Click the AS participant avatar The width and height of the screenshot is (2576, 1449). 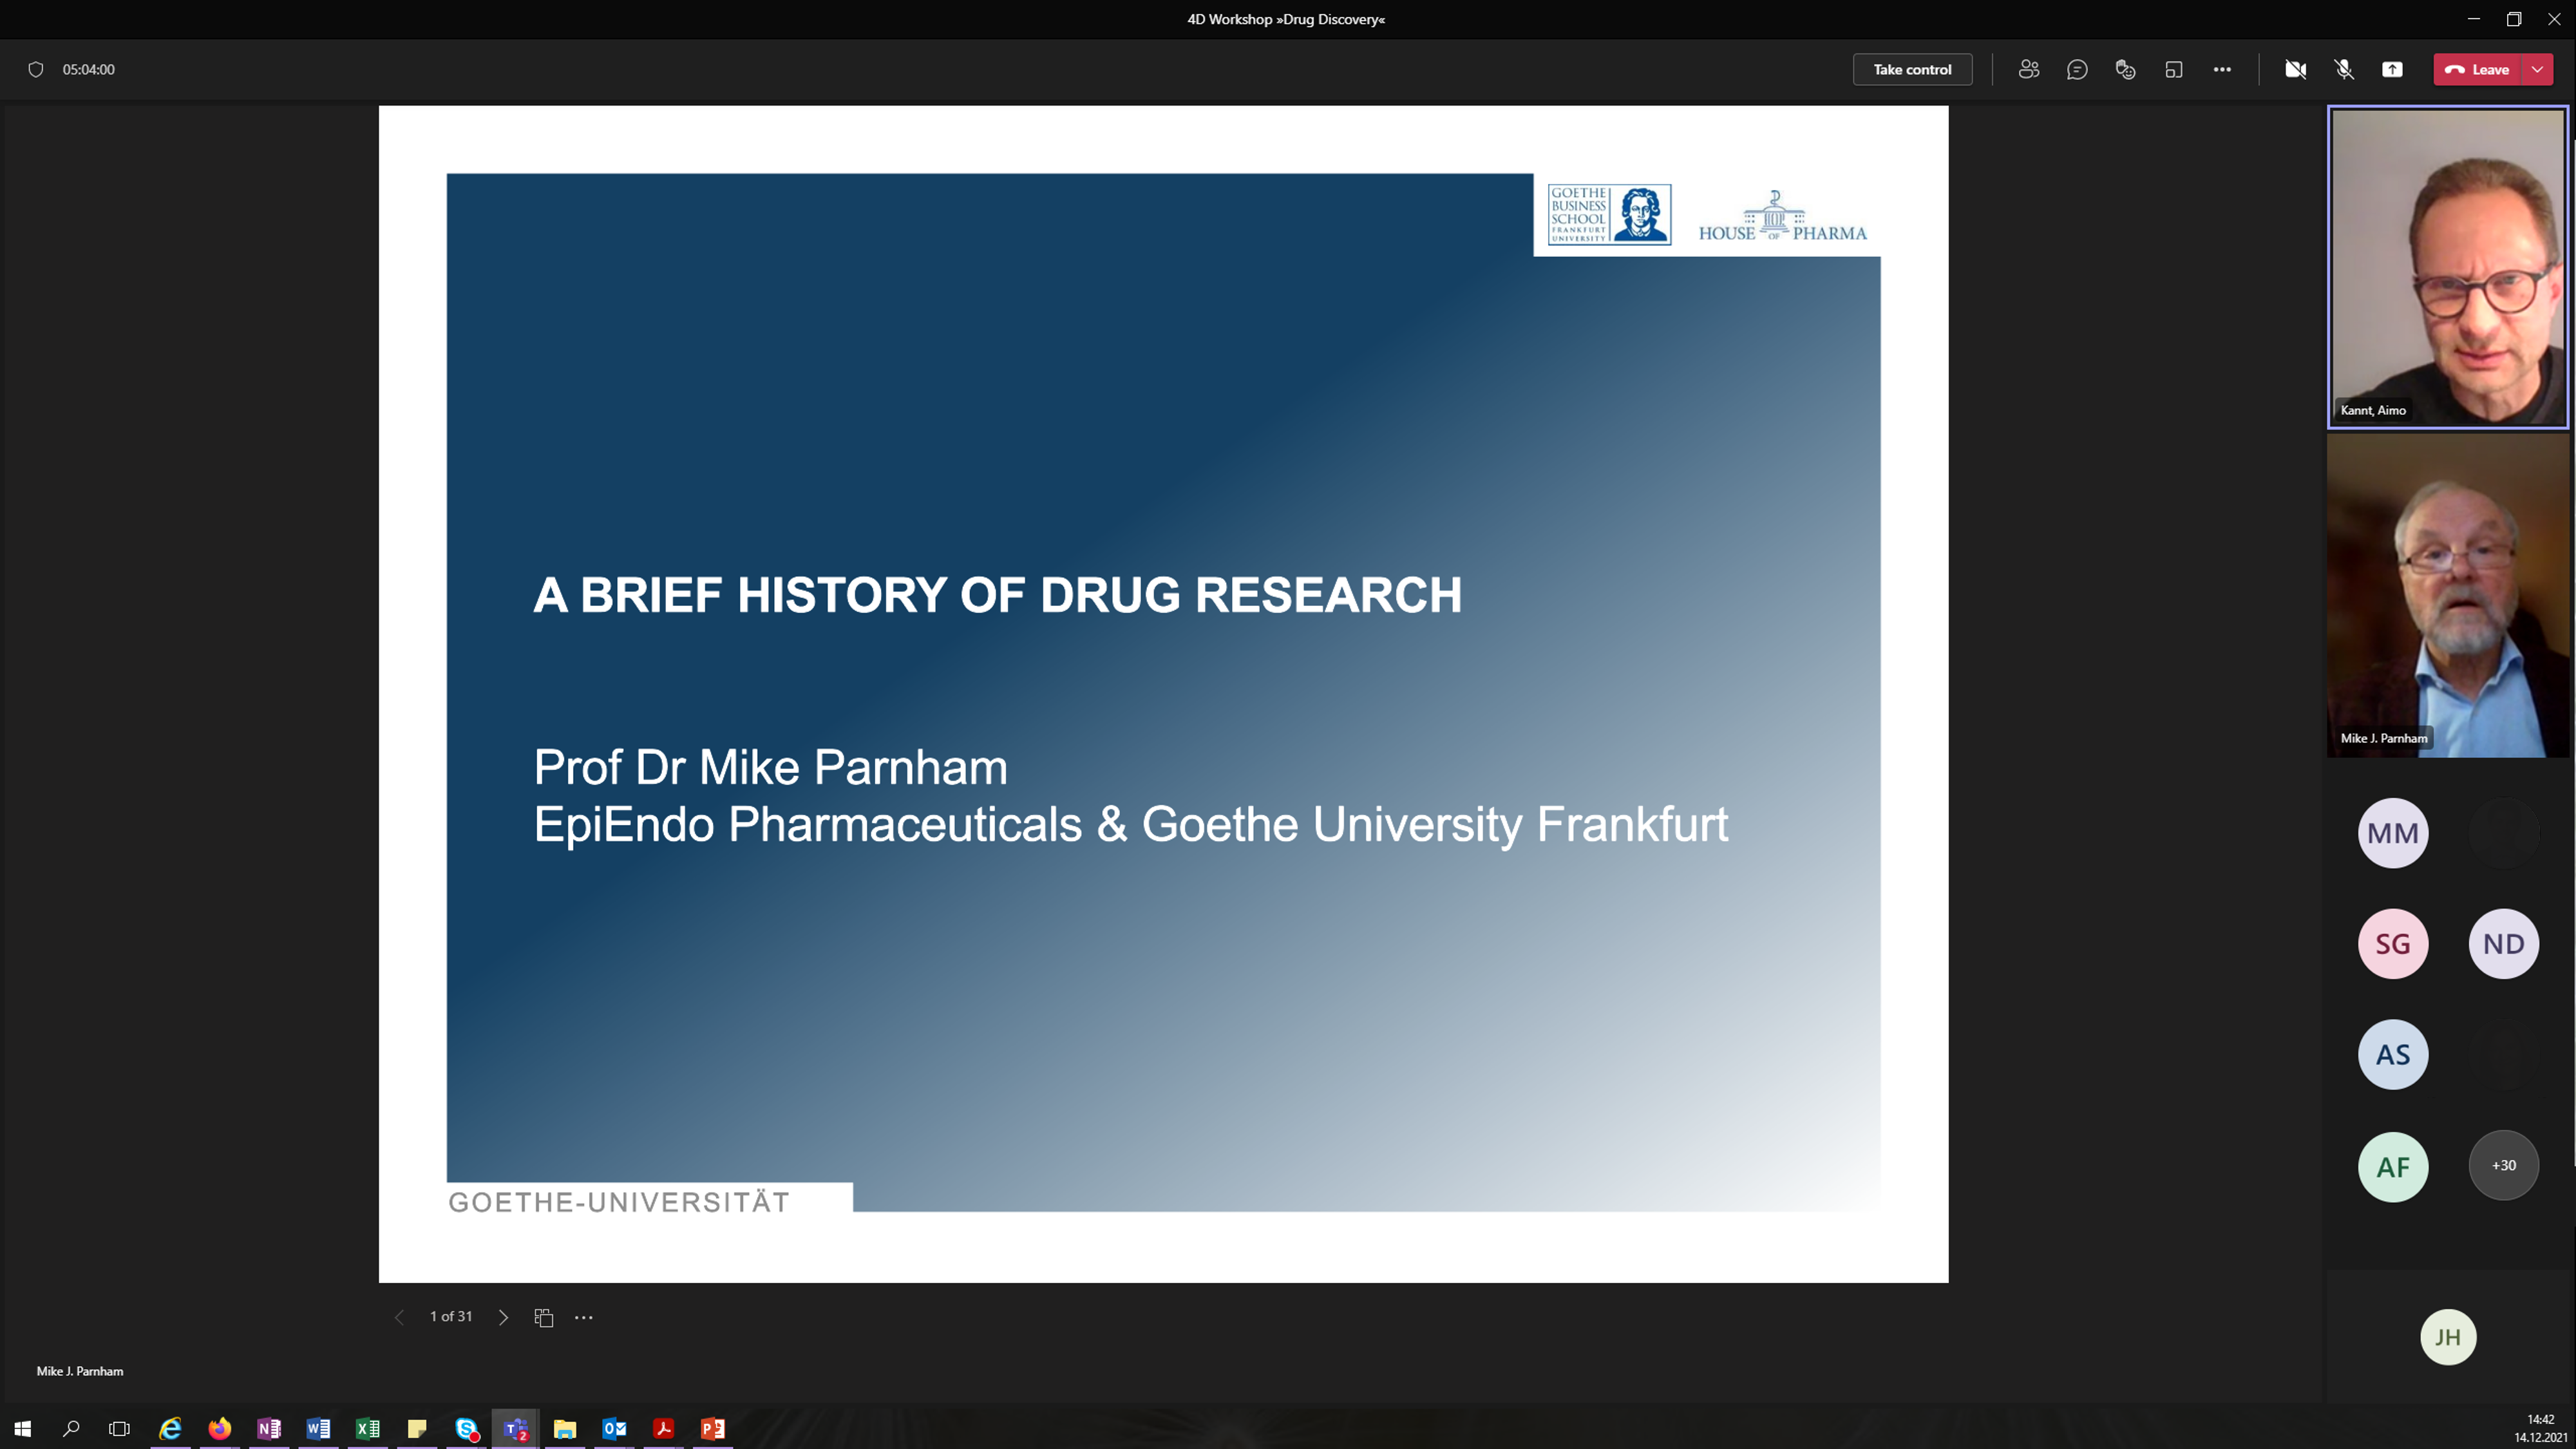(x=2393, y=1054)
